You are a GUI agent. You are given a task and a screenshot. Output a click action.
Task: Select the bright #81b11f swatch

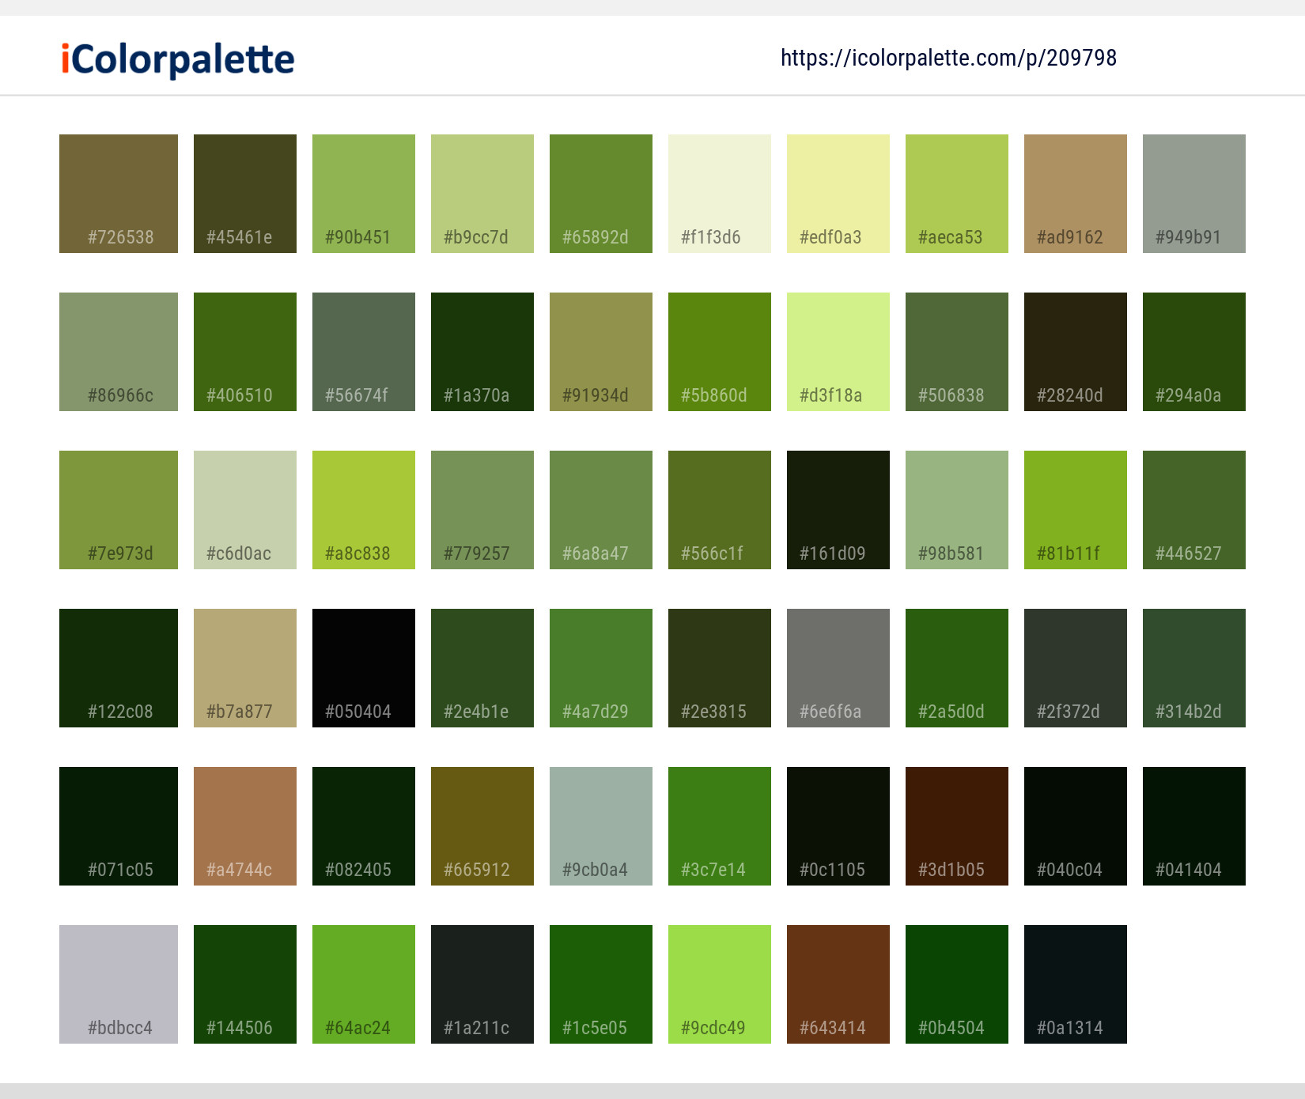[1076, 510]
